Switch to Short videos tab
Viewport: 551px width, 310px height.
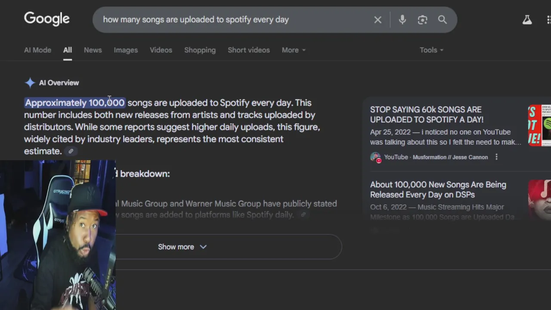(249, 50)
